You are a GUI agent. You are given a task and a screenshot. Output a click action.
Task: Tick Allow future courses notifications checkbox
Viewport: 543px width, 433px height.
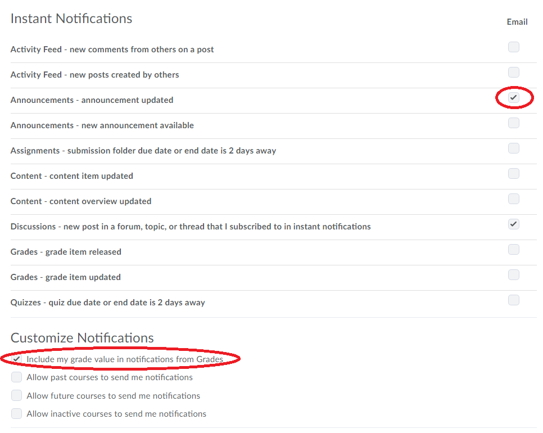[x=17, y=396]
